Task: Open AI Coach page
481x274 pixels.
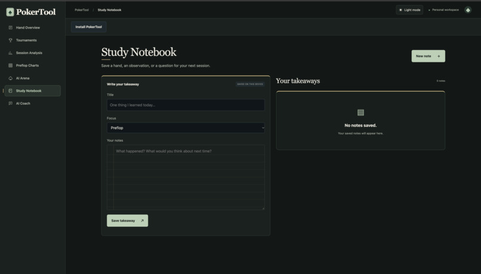Action: pyautogui.click(x=32, y=104)
